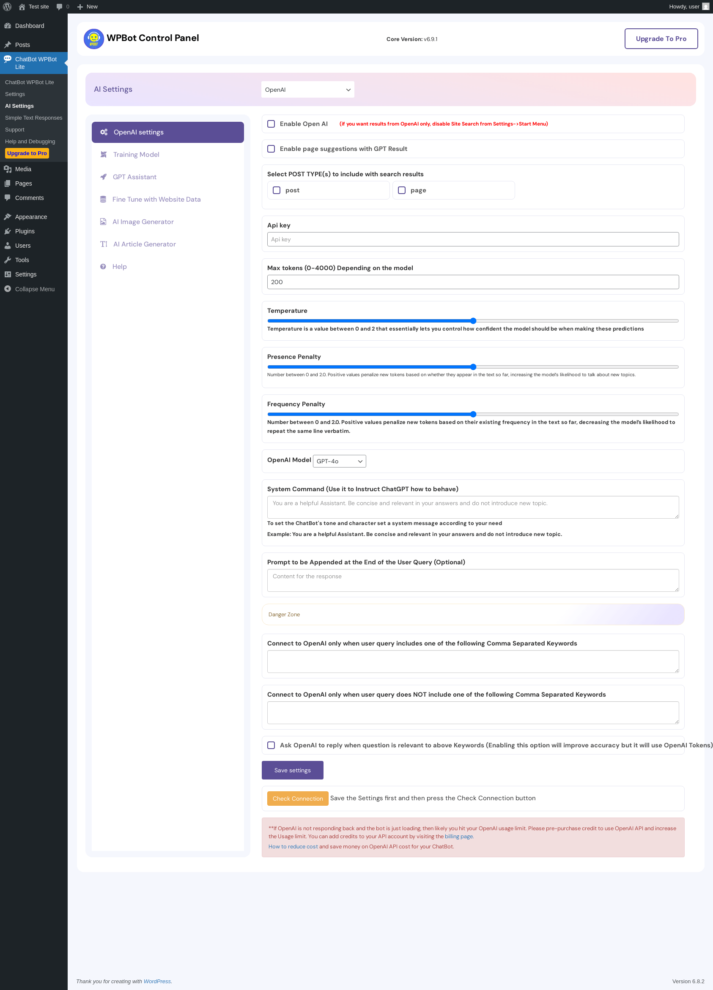The image size is (713, 990).
Task: Open AI Article Generator section
Action: pyautogui.click(x=145, y=244)
